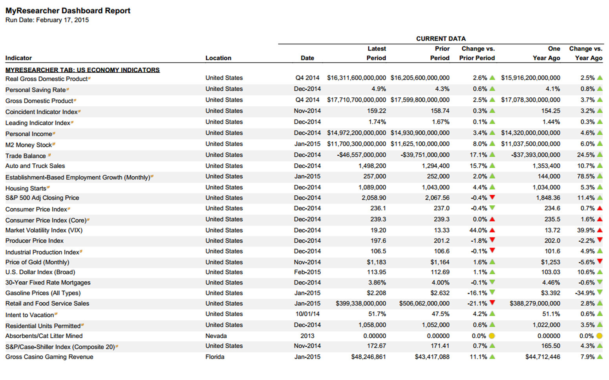609x380 pixels.
Task: Open the U.S. Dollar Index (Broad) indicator
Action: point(40,272)
